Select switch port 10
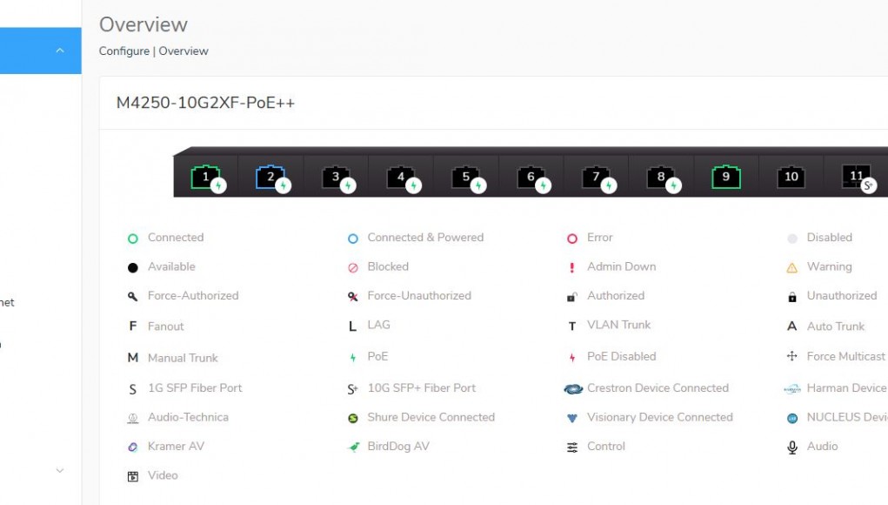The width and height of the screenshot is (888, 505). pyautogui.click(x=791, y=177)
